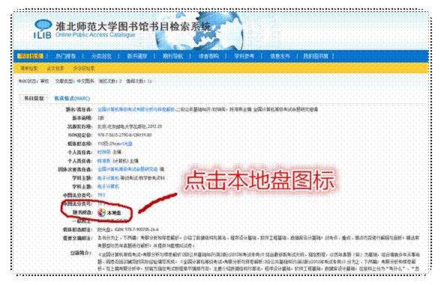This screenshot has width=441, height=285.
Task: Click the 1光盘 link
Action: (x=127, y=144)
